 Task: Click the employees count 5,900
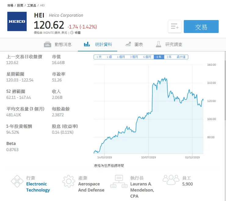pos(188,184)
